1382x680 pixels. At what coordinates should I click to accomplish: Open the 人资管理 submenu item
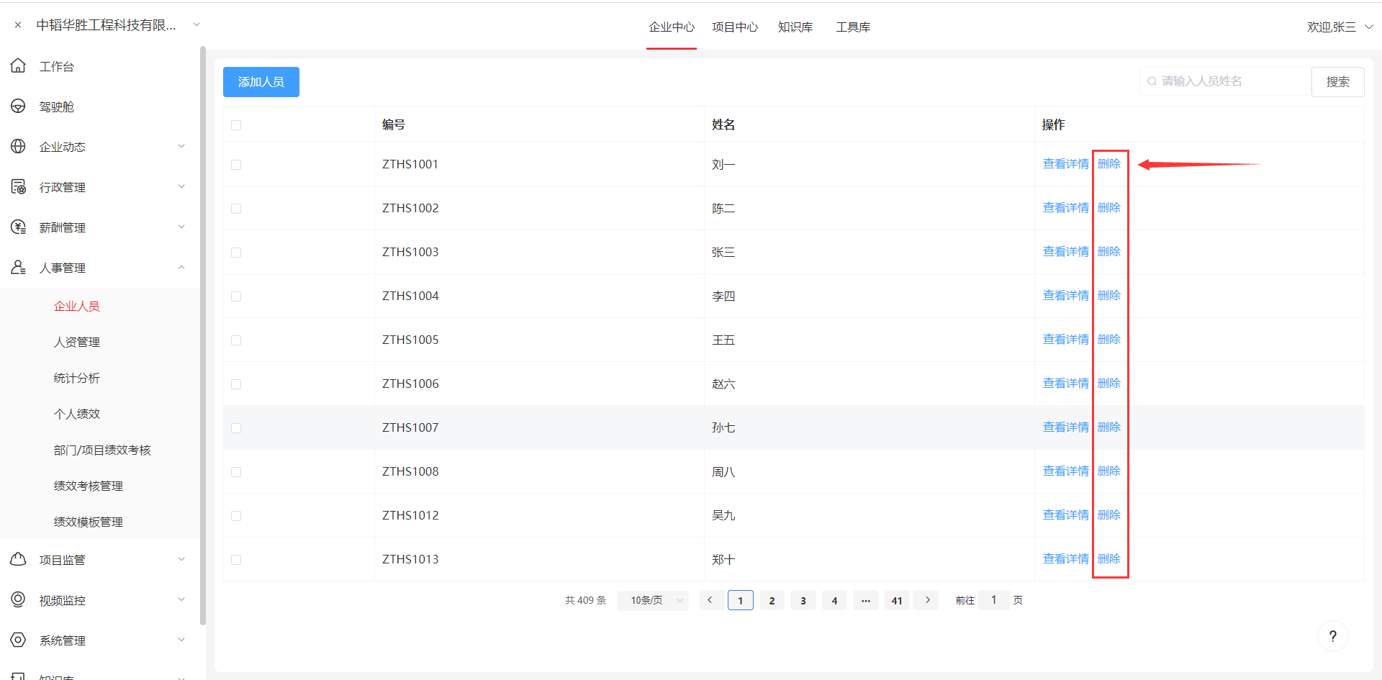pos(77,342)
